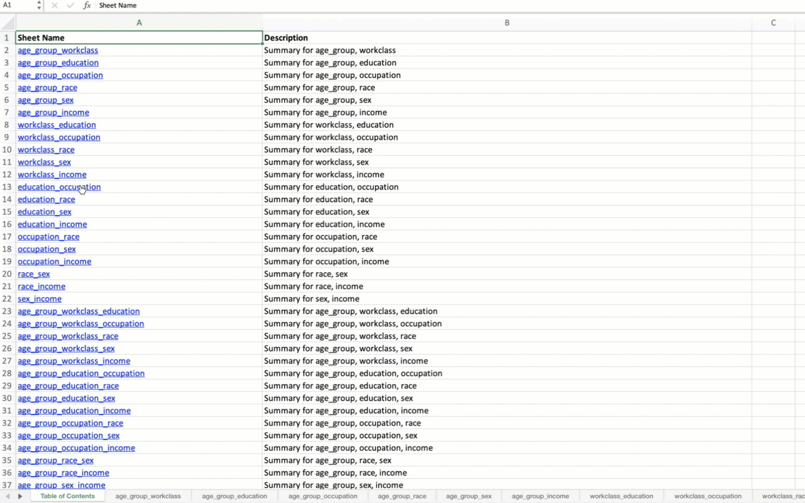Viewport: 805px width, 503px height.
Task: Switch to the age_group_workclass sheet tab
Action: point(148,496)
